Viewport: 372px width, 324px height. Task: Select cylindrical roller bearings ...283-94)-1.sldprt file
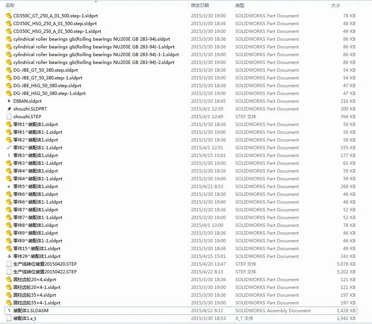pyautogui.click(x=94, y=47)
